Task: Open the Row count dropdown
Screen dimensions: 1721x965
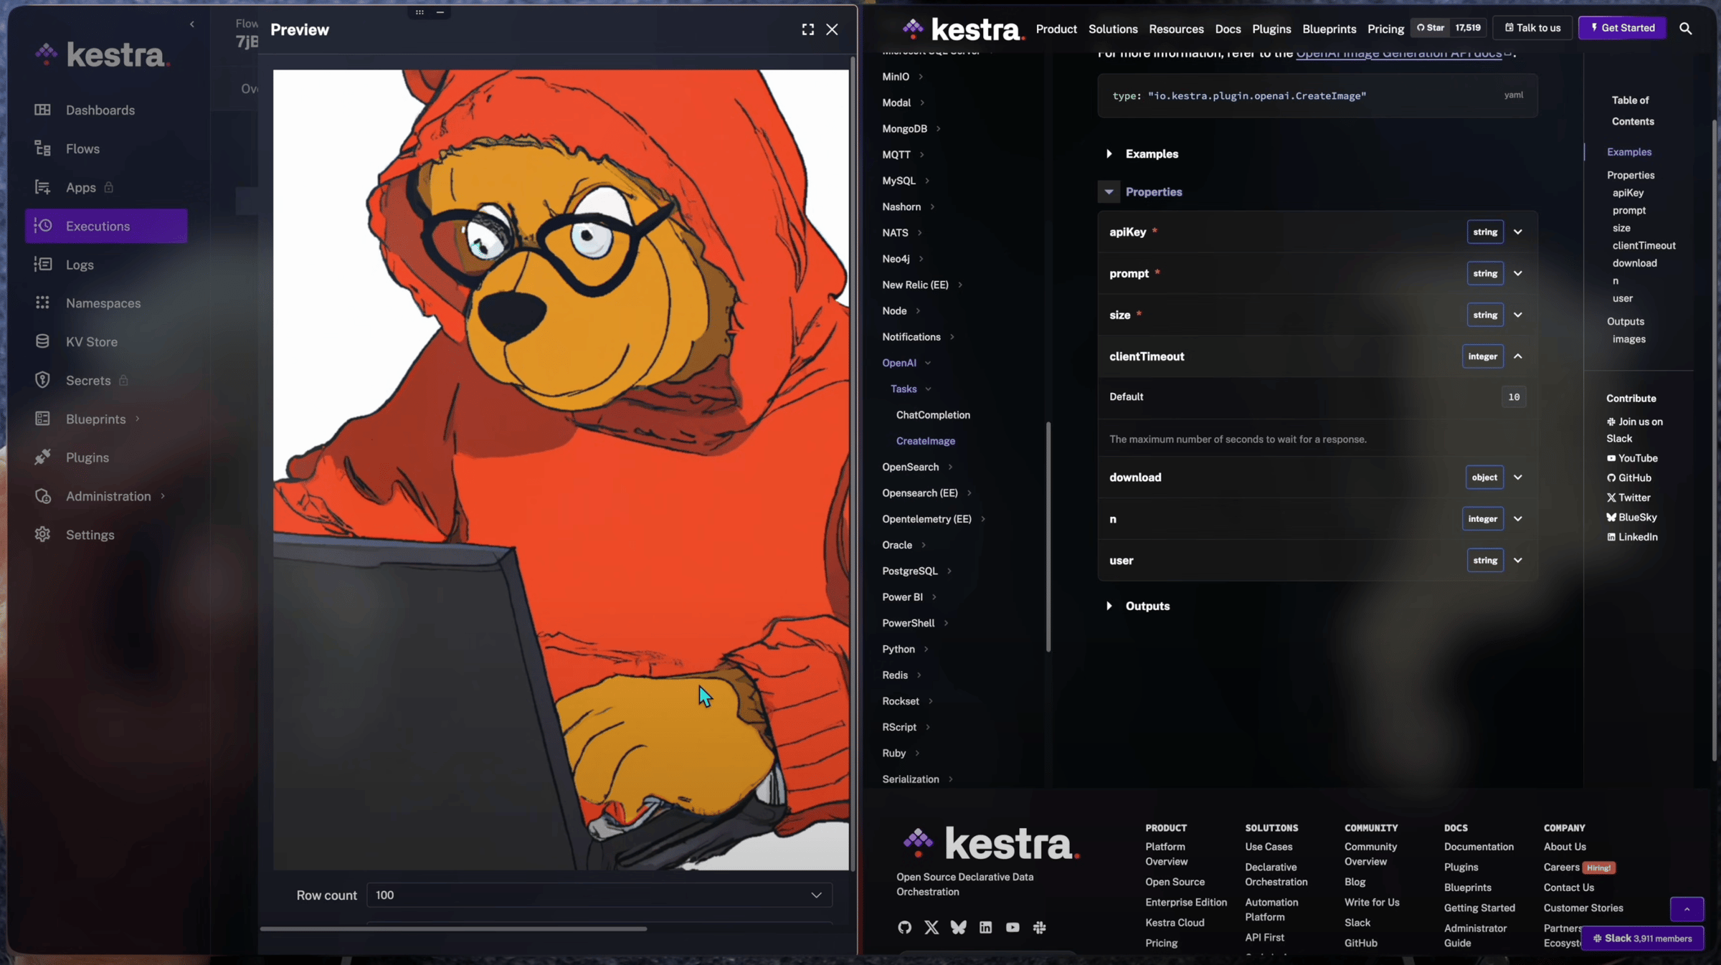Action: [599, 895]
